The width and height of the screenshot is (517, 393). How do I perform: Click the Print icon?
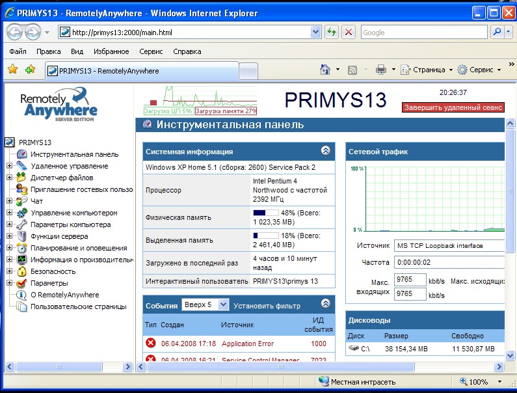[x=381, y=70]
